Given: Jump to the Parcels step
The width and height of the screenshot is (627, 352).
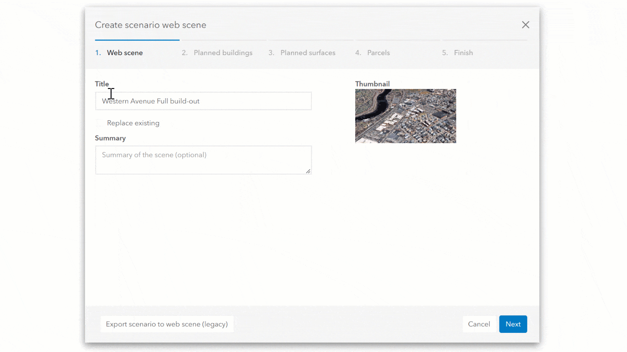Looking at the screenshot, I should tap(378, 53).
